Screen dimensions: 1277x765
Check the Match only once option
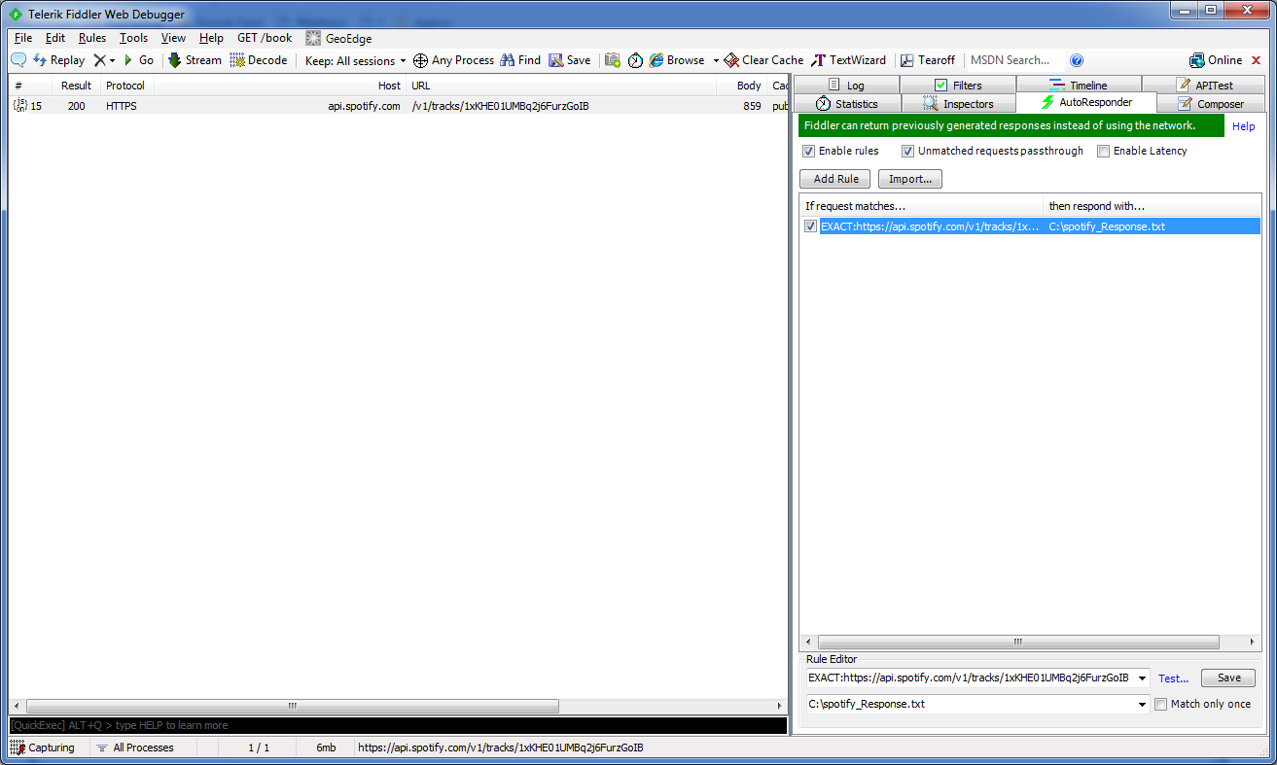tap(1160, 705)
